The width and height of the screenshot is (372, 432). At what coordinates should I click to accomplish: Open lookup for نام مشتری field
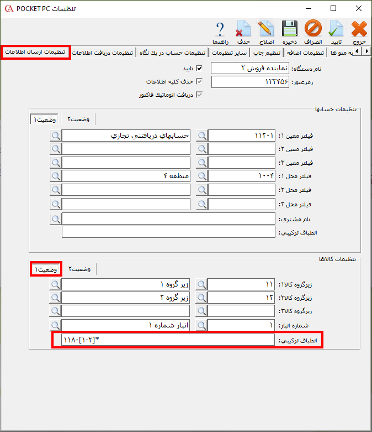55,219
